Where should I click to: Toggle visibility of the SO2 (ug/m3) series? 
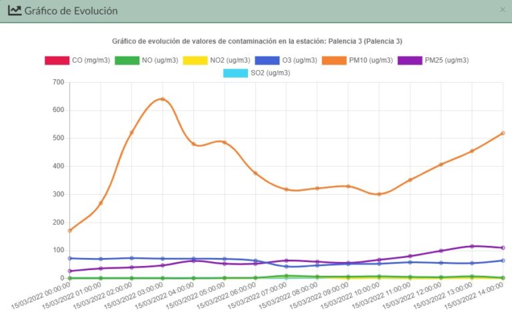(x=255, y=72)
